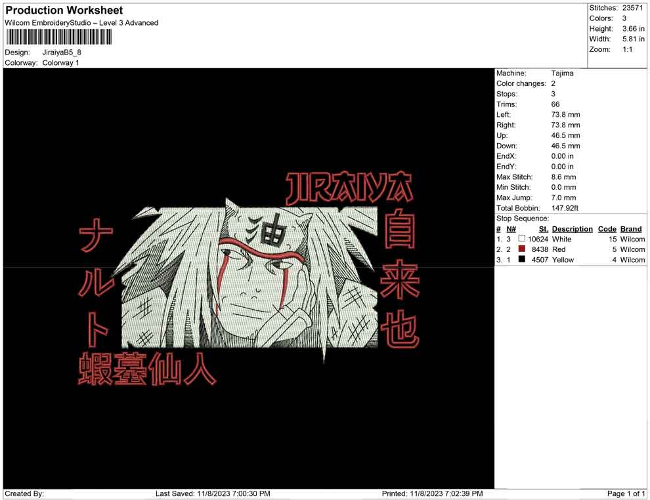Screen dimensions: 650x500
Task: Click the Width value 5.81 in
Action: [633, 39]
